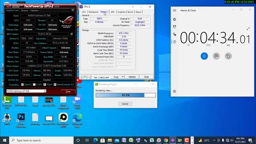The width and height of the screenshot is (256, 144).
Task: Select the Graphics Card tab in GPU-Z
Action: click(x=12, y=10)
